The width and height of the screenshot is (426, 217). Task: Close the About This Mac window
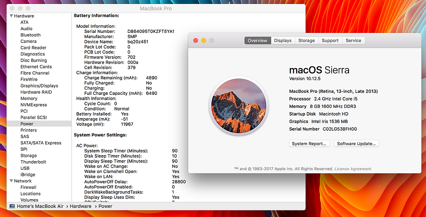pyautogui.click(x=196, y=41)
